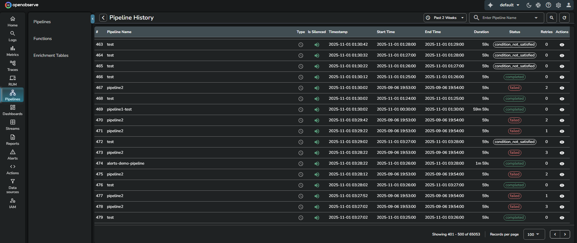Screen dimensions: 577x243
Task: Open the Slack community icon
Action: coord(538,5)
